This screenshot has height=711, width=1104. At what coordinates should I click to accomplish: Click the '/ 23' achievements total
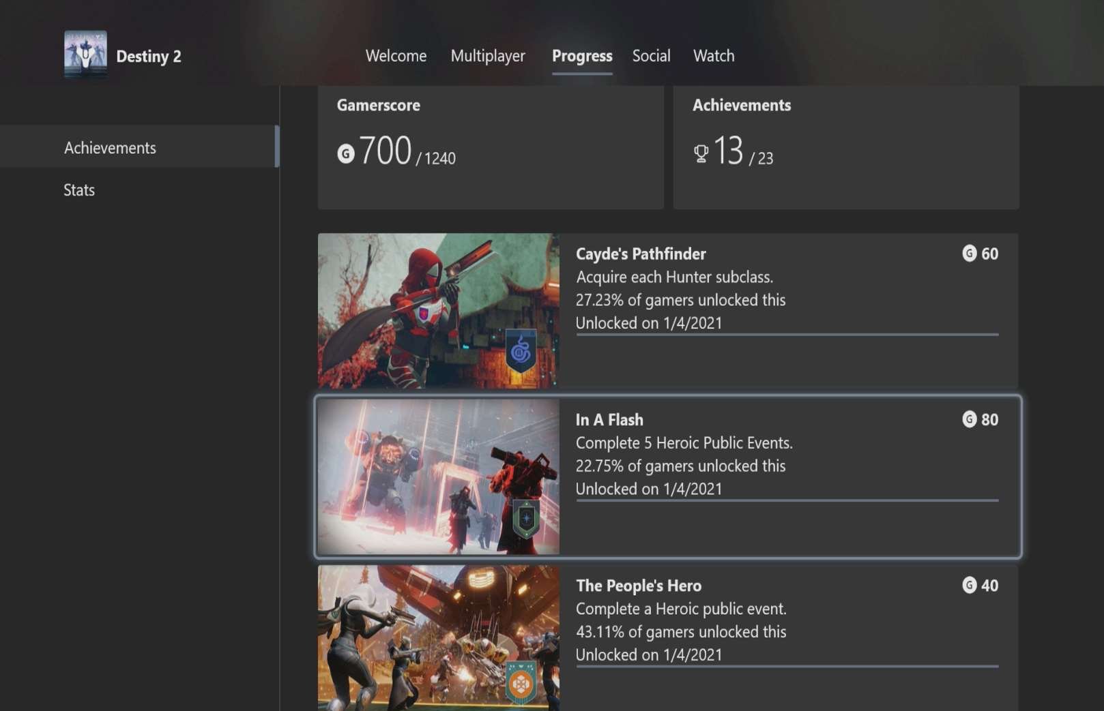[x=761, y=158]
